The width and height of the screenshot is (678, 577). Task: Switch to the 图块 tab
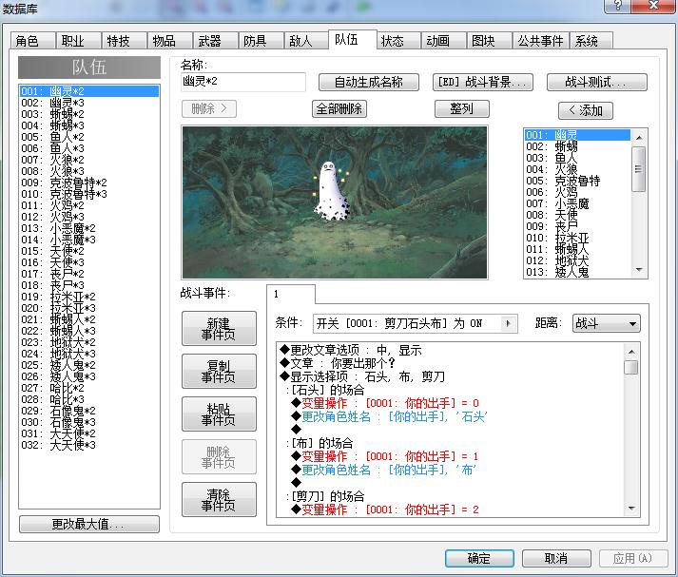click(490, 41)
